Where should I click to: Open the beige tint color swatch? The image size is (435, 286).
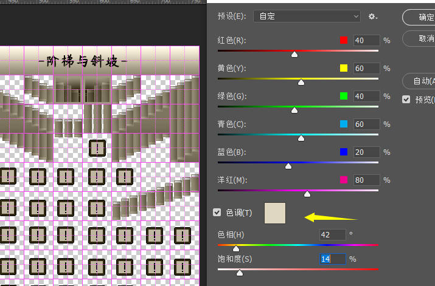(274, 213)
